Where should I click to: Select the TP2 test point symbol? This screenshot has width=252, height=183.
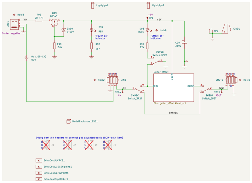click(x=211, y=31)
